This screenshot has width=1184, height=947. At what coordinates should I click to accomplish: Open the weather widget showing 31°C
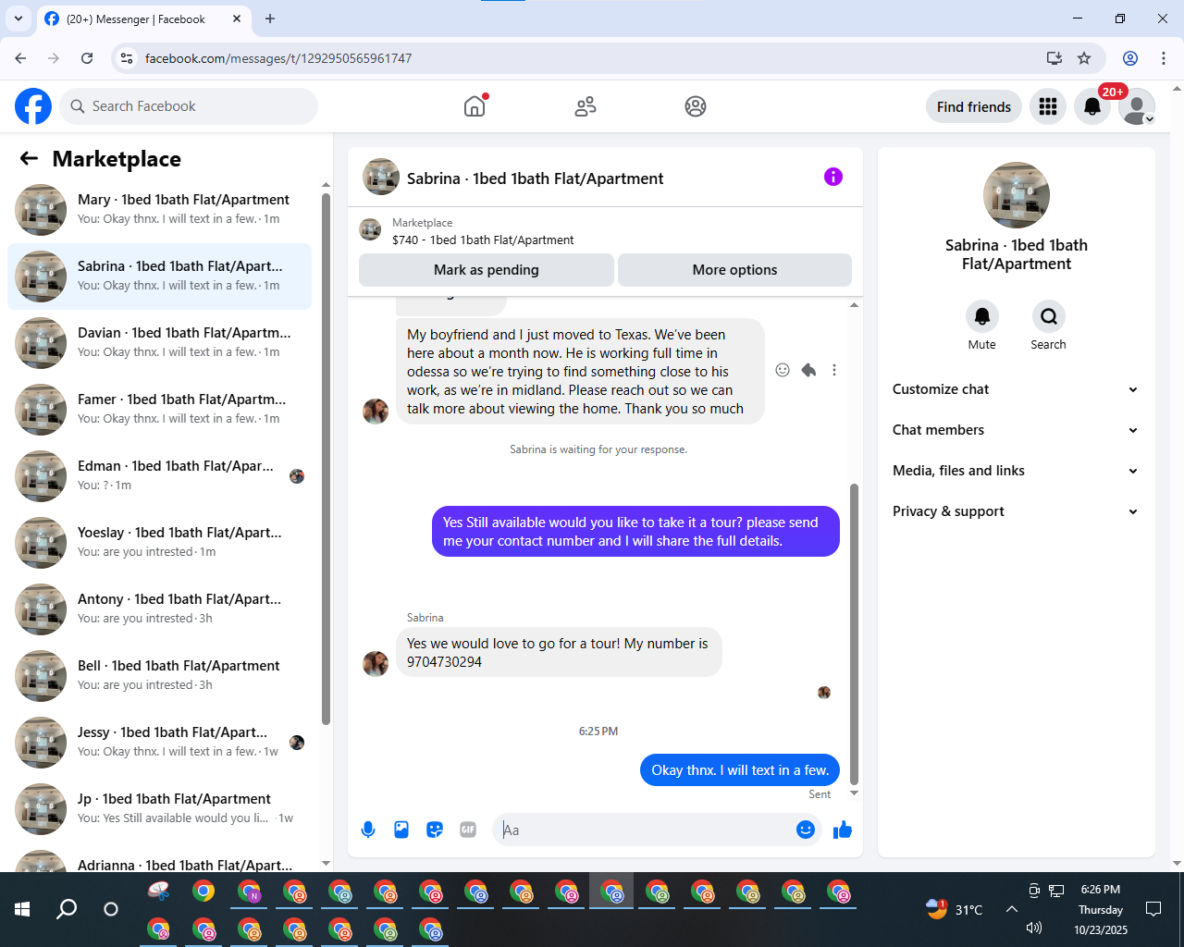click(x=955, y=909)
